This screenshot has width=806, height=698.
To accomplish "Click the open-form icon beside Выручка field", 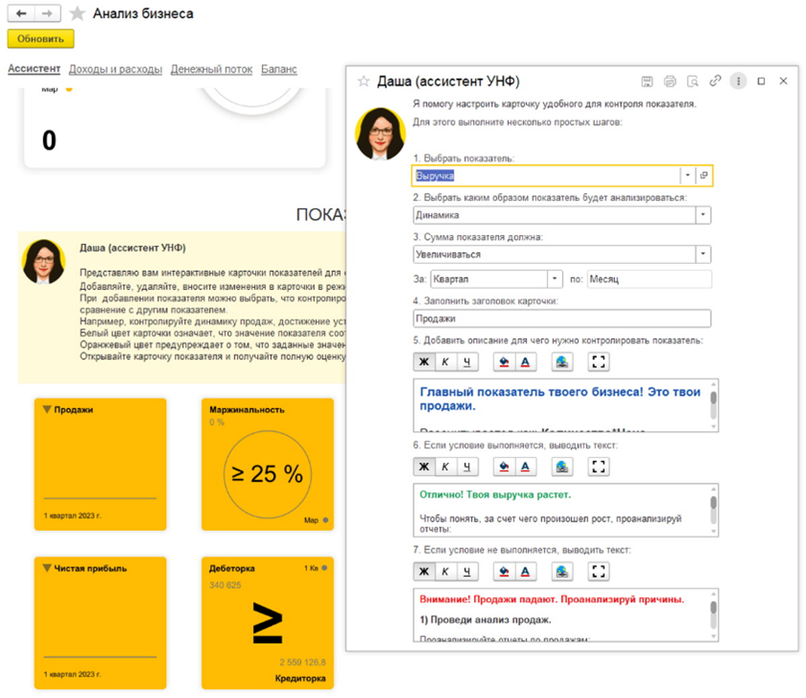I will (703, 176).
